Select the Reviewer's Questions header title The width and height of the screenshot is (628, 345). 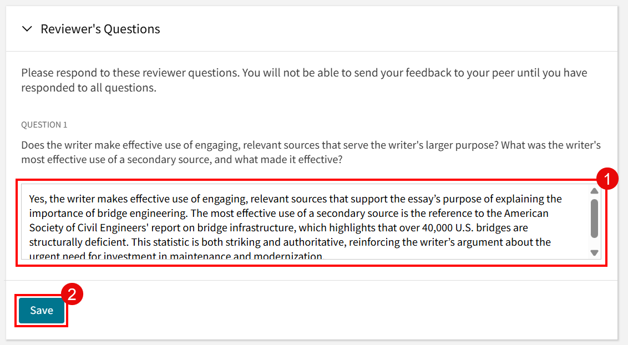(99, 29)
